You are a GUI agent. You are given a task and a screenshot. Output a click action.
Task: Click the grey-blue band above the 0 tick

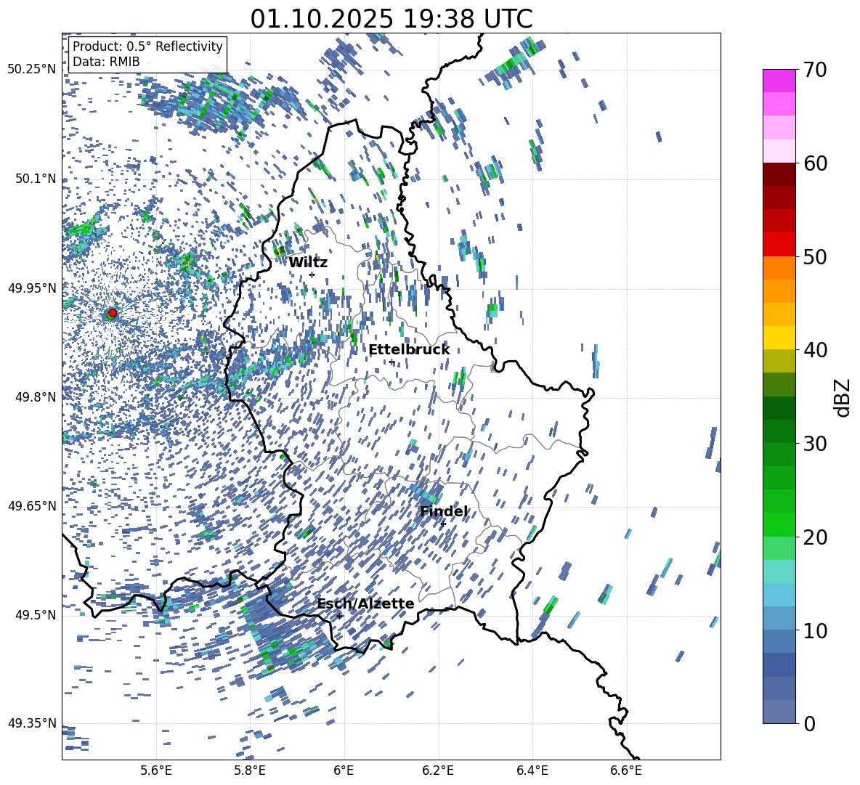point(779,712)
